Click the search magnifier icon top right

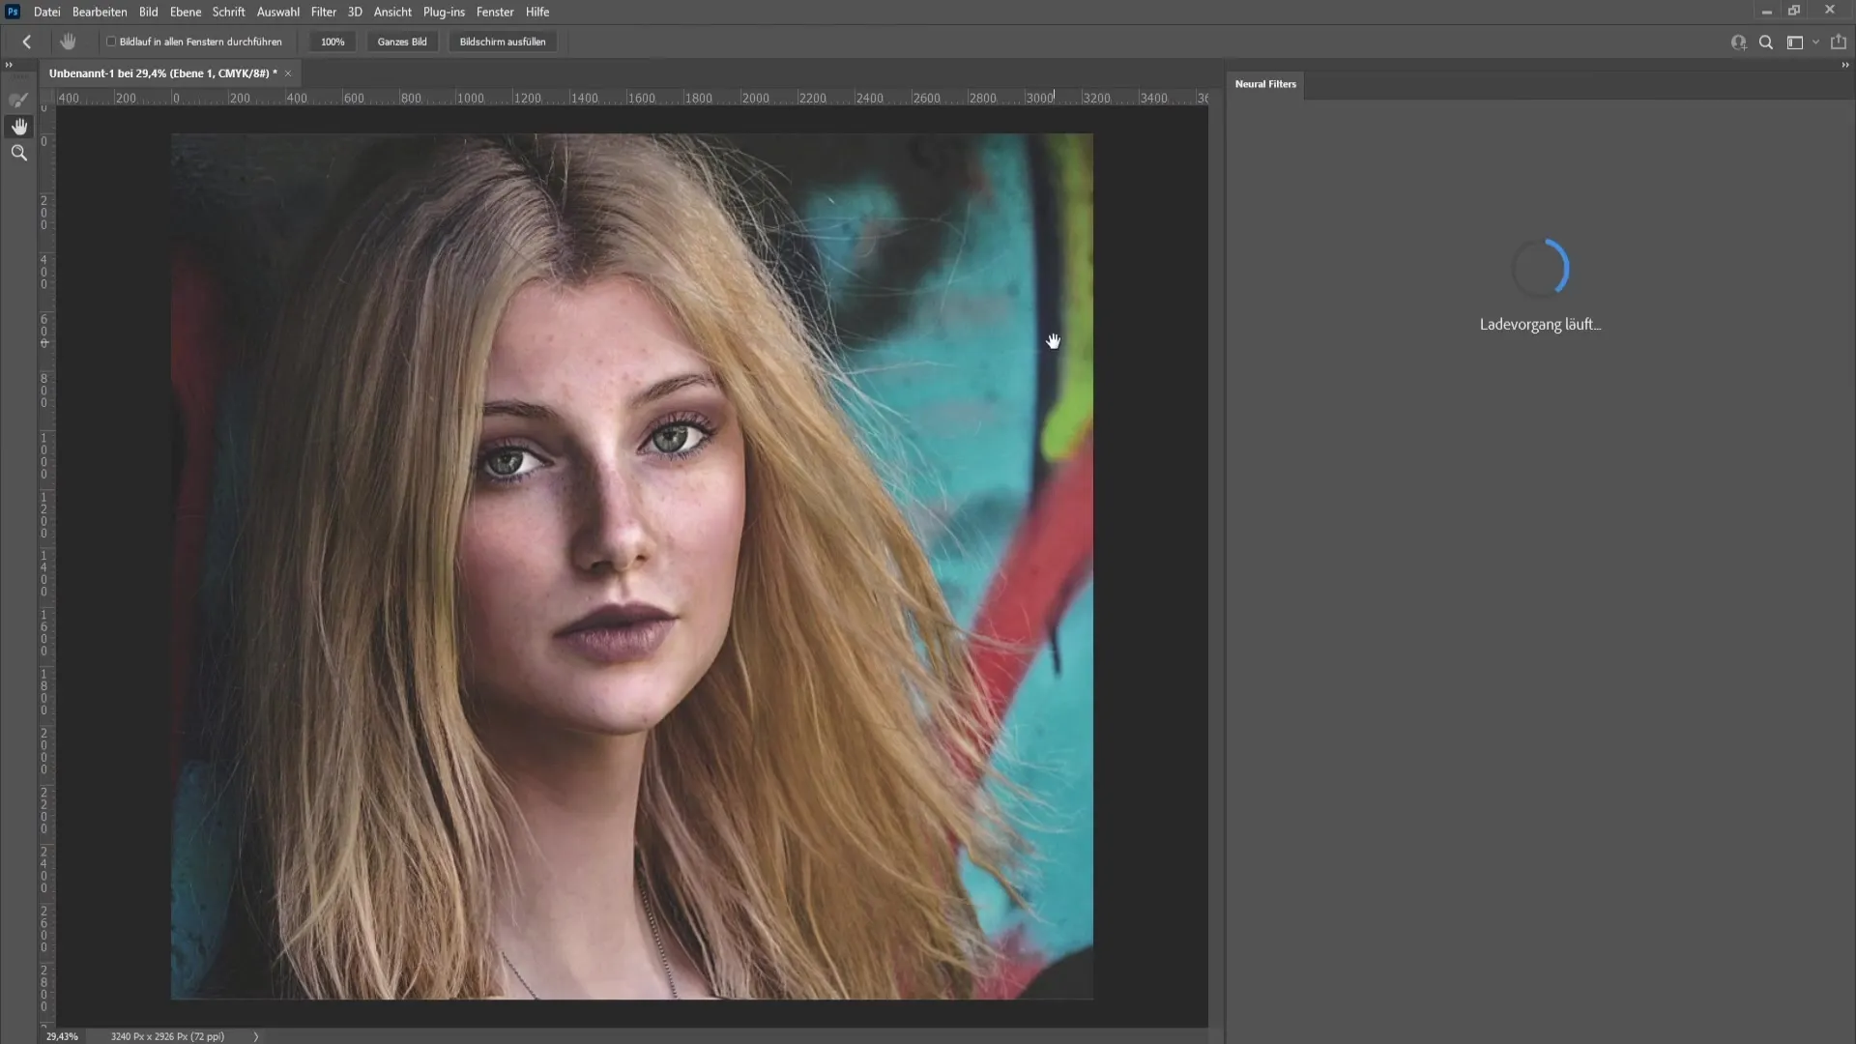point(1766,43)
